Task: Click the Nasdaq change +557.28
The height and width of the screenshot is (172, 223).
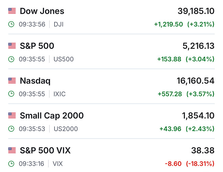Action: click(x=170, y=94)
